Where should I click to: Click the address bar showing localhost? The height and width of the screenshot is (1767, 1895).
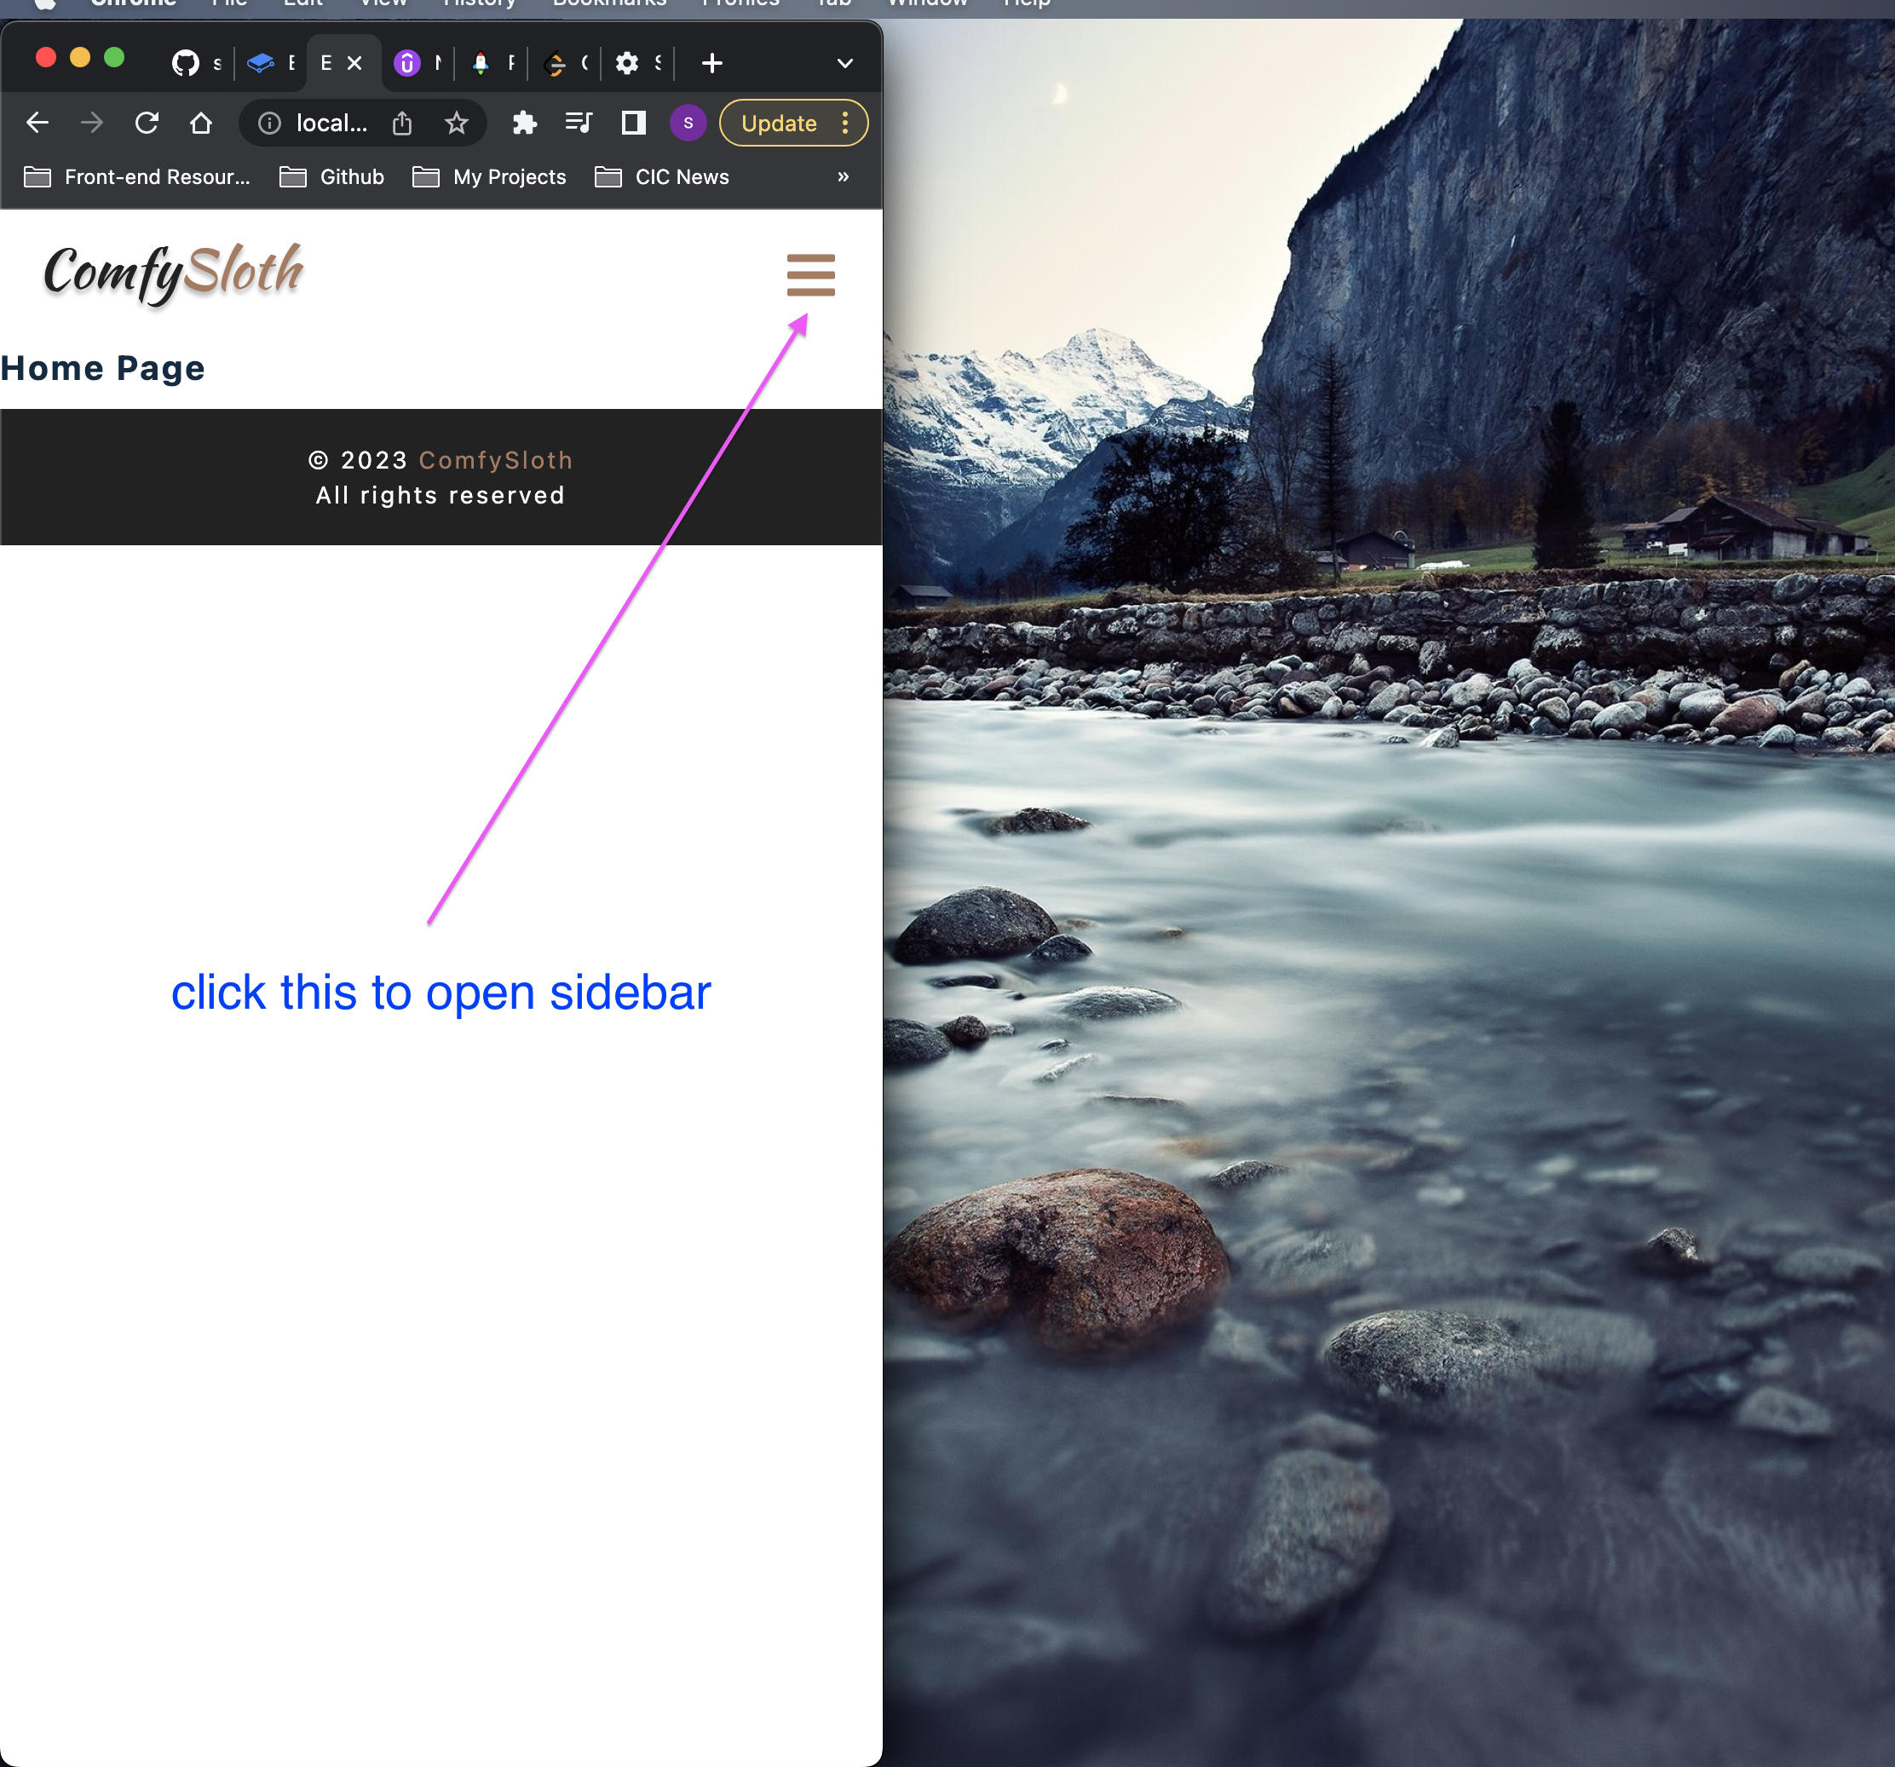(x=331, y=123)
